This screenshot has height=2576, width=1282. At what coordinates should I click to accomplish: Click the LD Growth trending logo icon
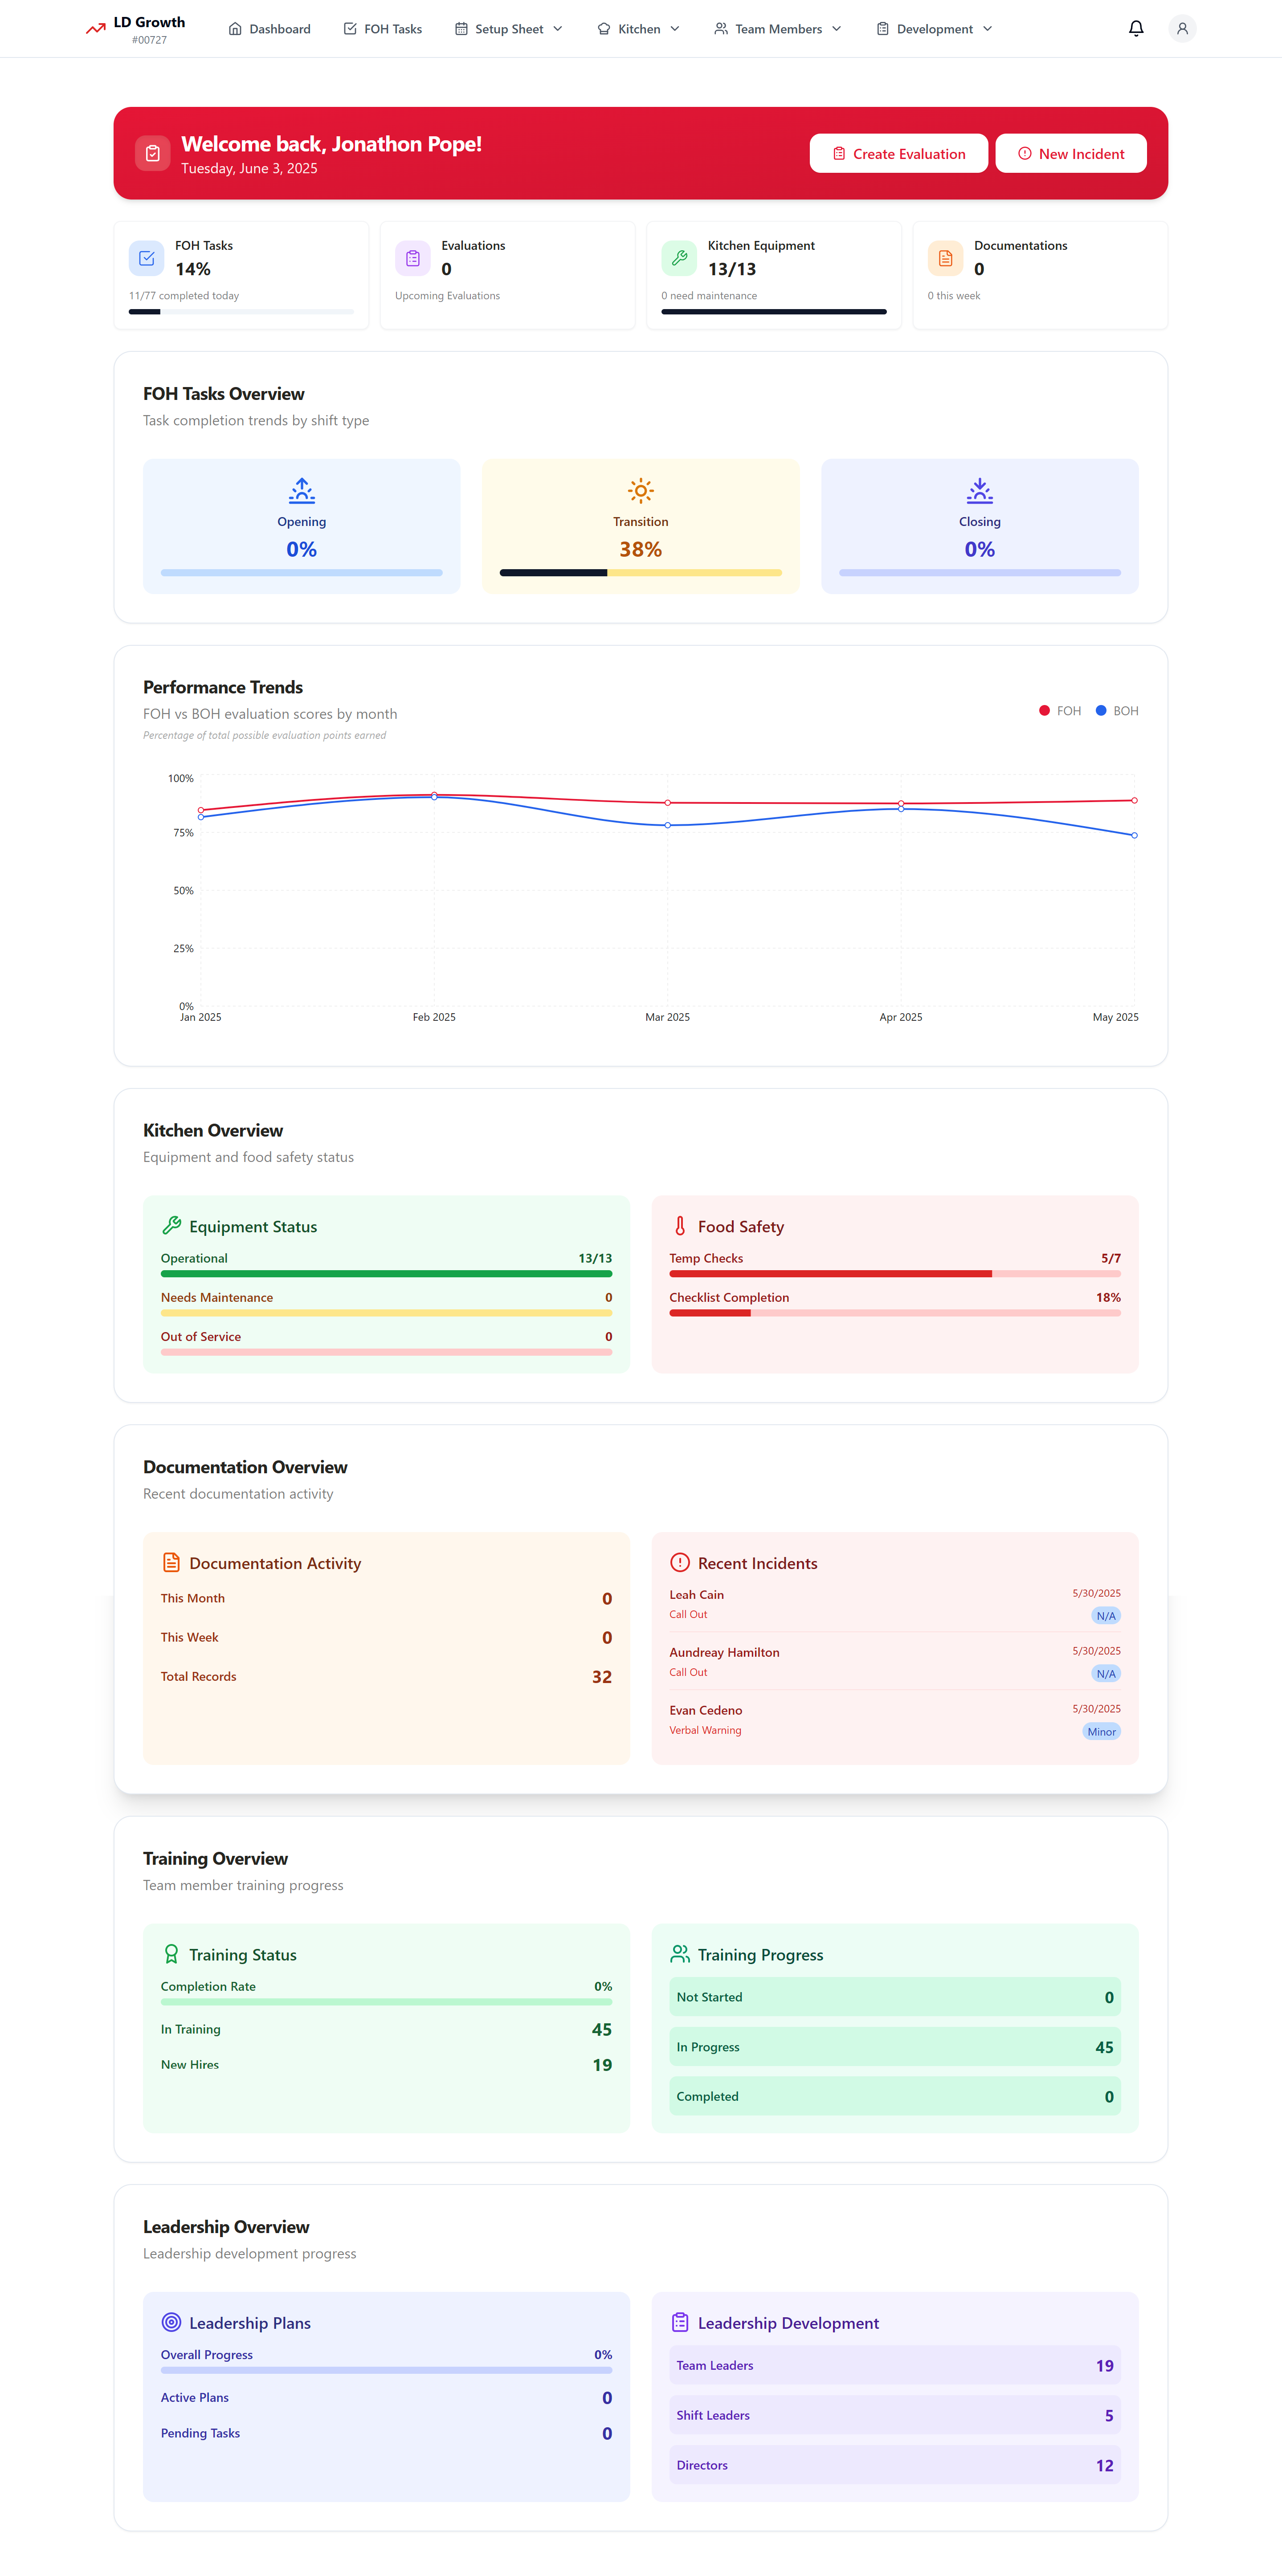coord(96,29)
